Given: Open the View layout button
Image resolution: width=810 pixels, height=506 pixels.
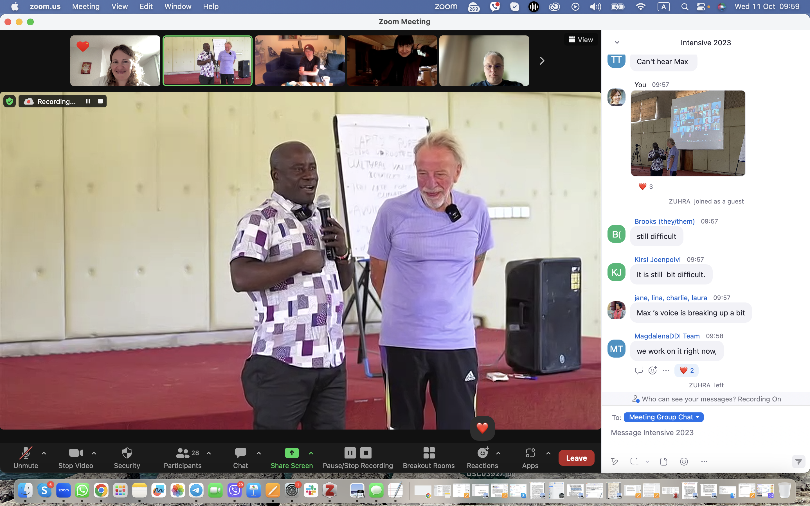Looking at the screenshot, I should 581,39.
